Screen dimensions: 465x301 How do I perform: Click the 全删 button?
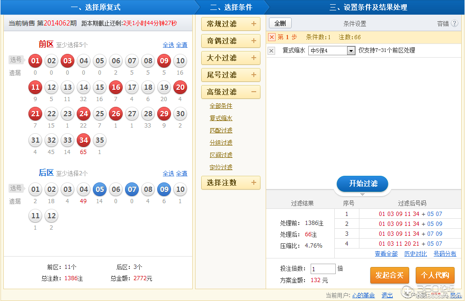(x=280, y=23)
